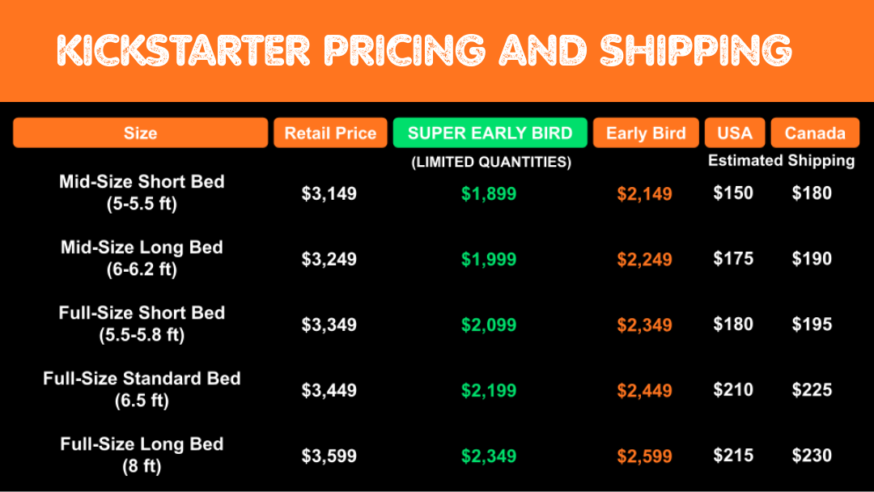Screen dimensions: 874x492
Task: Click the Estimated Shipping label
Action: [x=781, y=160]
